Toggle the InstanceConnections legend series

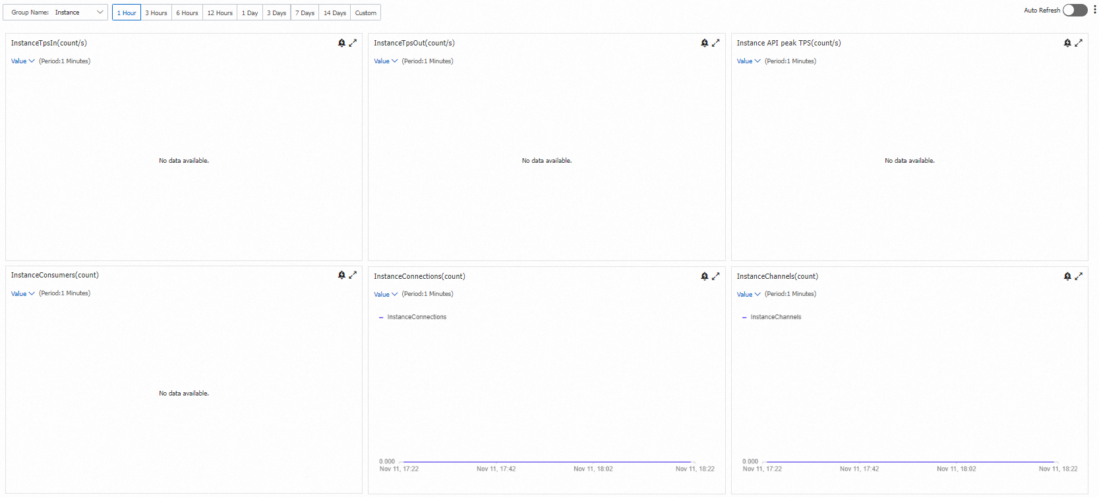coord(413,317)
